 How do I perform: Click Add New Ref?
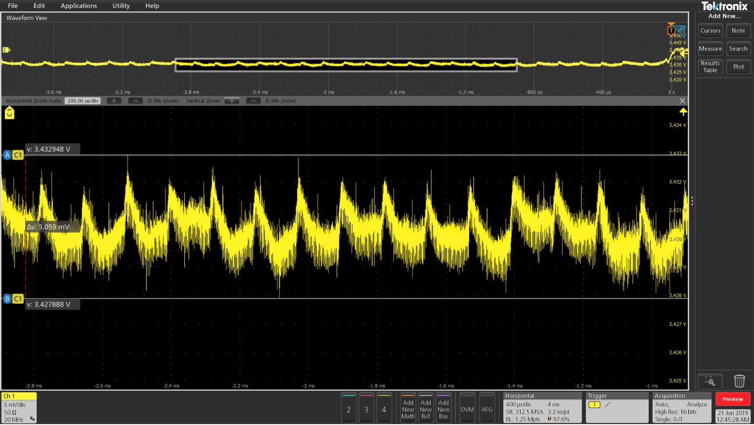(426, 407)
